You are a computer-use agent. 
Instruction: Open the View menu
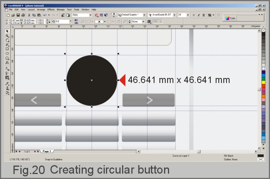(23, 10)
